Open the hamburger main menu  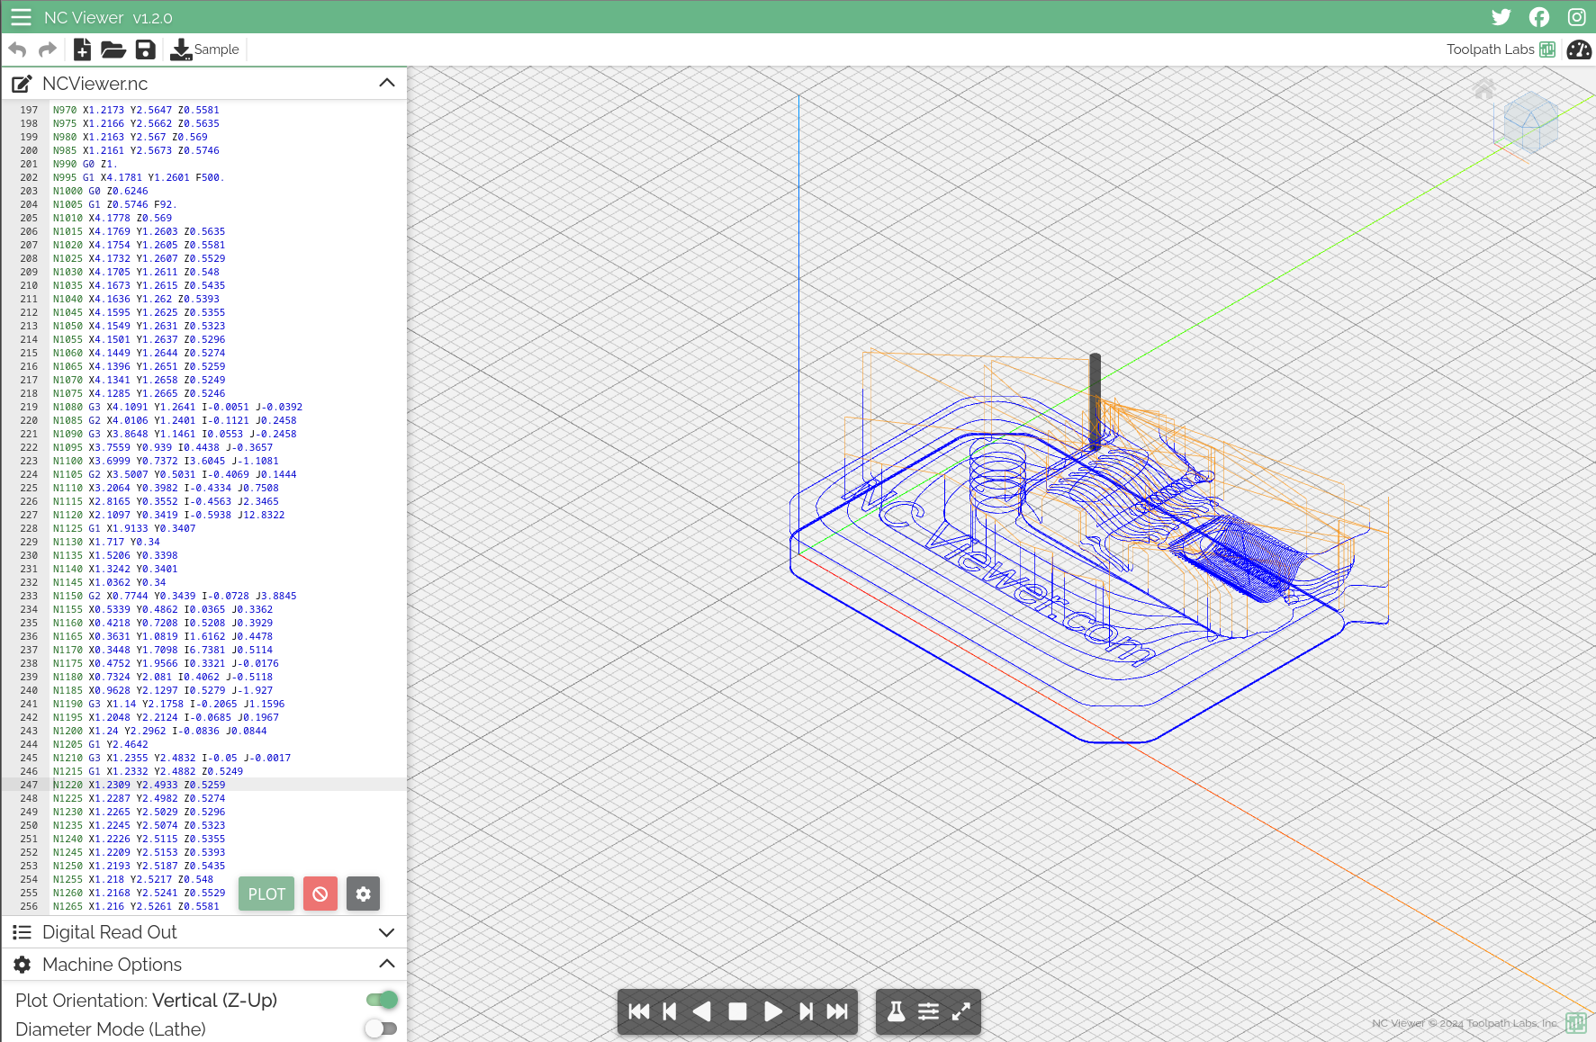pos(21,17)
